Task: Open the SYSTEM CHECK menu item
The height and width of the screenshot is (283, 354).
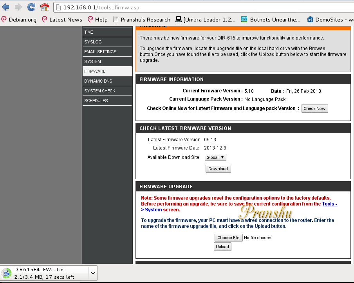Action: [107, 91]
